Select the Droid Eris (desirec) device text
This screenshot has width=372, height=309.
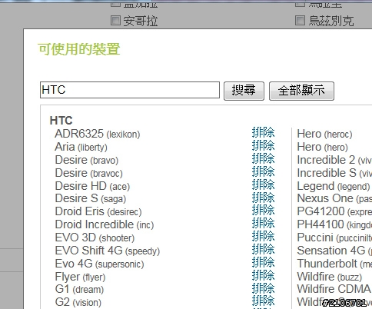pyautogui.click(x=98, y=211)
